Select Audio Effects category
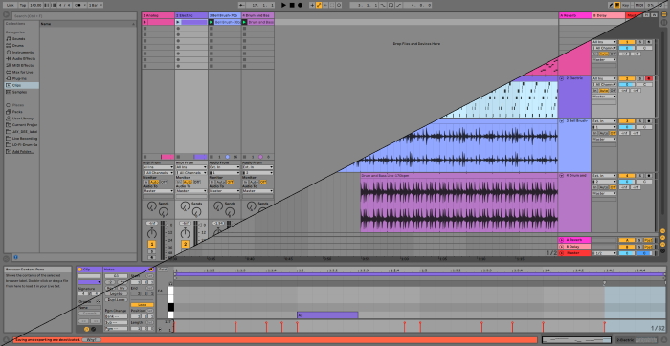 pyautogui.click(x=24, y=59)
